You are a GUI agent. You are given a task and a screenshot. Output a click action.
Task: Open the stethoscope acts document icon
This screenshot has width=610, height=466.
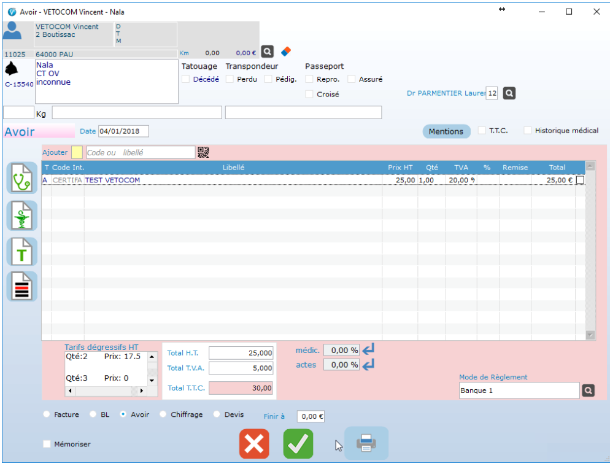pyautogui.click(x=22, y=178)
